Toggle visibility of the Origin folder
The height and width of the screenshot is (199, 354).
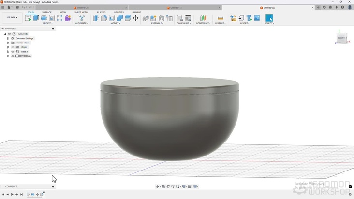(x=13, y=47)
